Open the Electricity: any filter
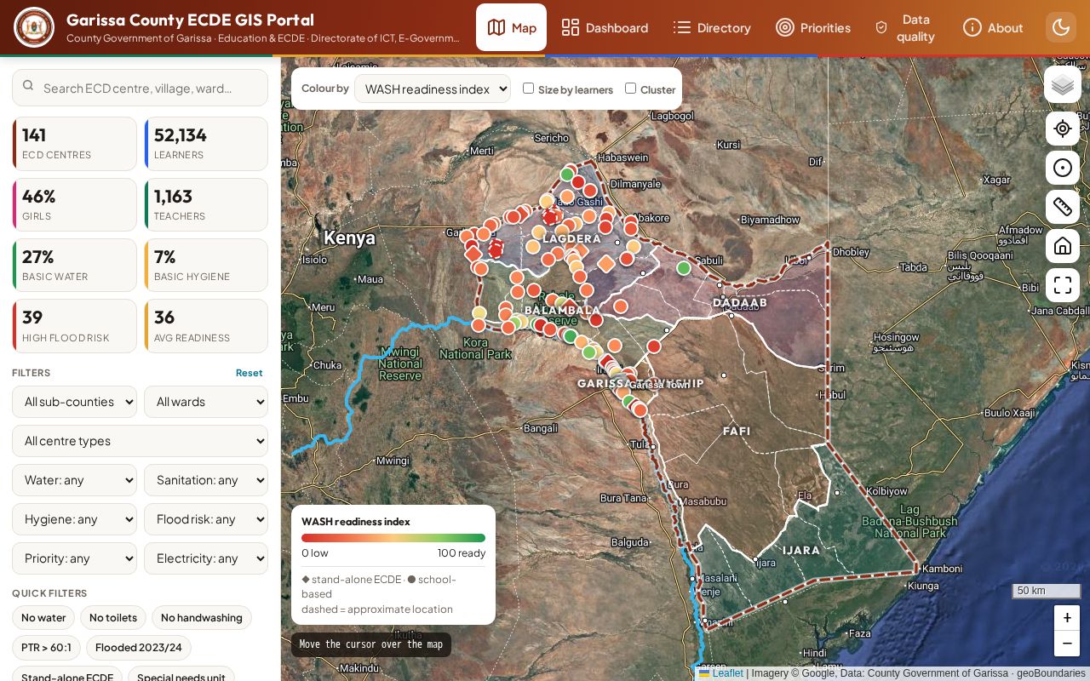 tap(206, 558)
